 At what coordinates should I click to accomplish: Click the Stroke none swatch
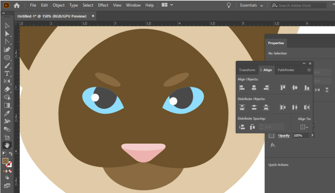[9, 164]
